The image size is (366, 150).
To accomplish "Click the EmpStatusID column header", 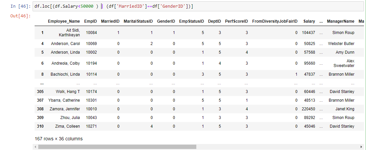I will click(192, 21).
